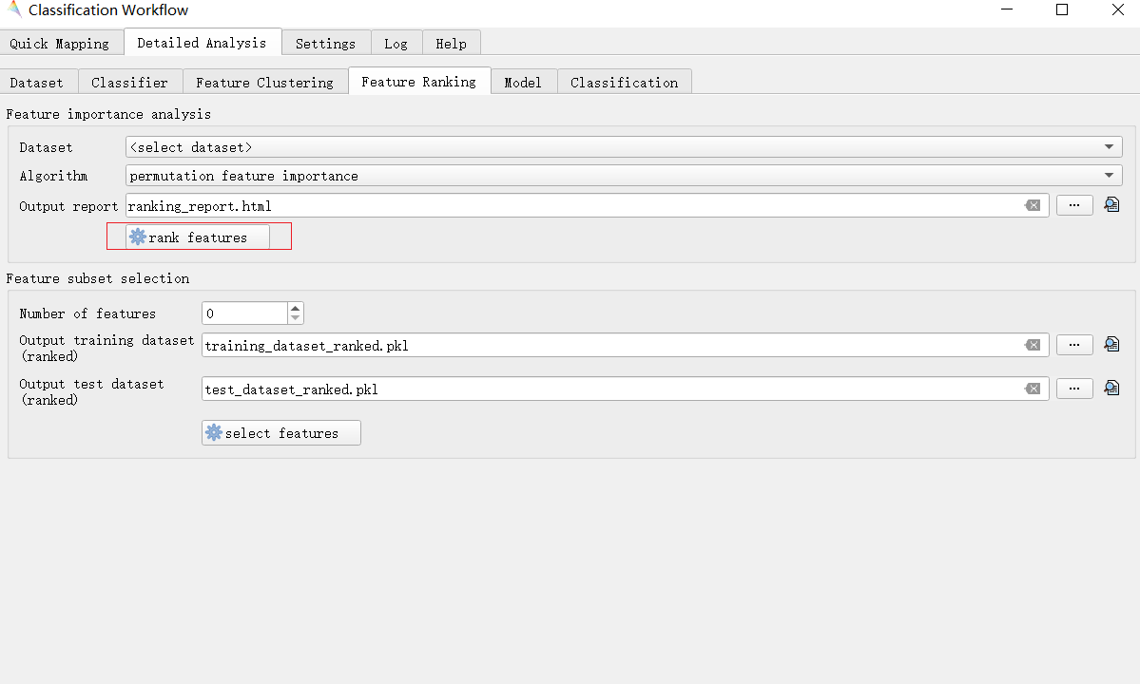Browse for the output report path
Screen dimensions: 1140x684
pos(1074,205)
